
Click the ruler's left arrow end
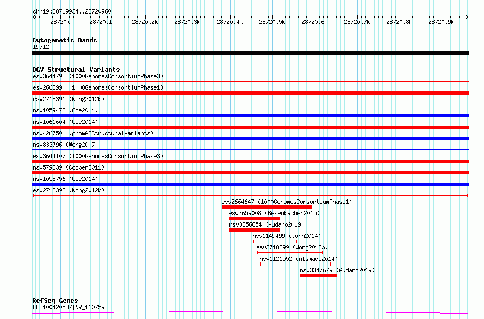[x=34, y=17]
